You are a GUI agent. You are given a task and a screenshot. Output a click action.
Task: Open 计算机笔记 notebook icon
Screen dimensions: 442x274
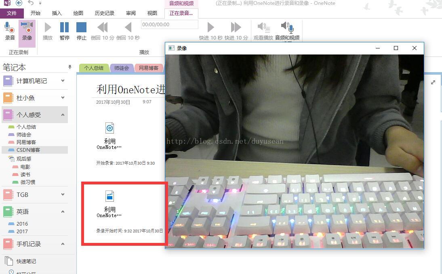pos(8,81)
